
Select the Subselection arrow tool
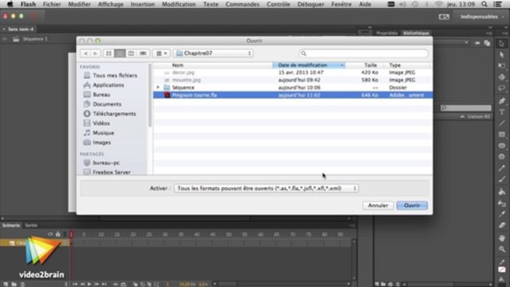click(501, 54)
